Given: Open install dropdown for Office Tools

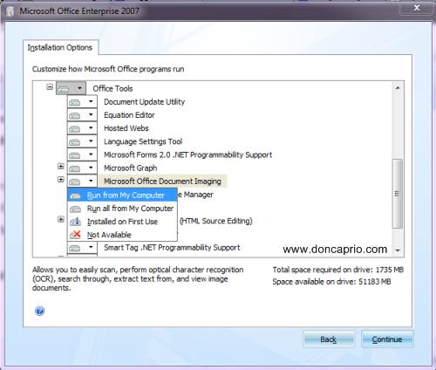Looking at the screenshot, I should tap(71, 88).
